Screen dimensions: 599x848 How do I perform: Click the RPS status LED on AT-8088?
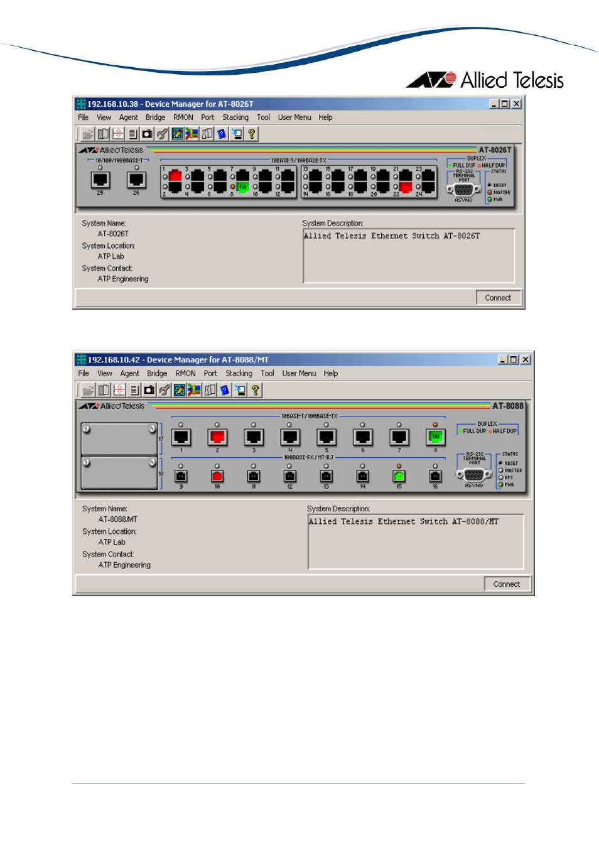pos(501,477)
